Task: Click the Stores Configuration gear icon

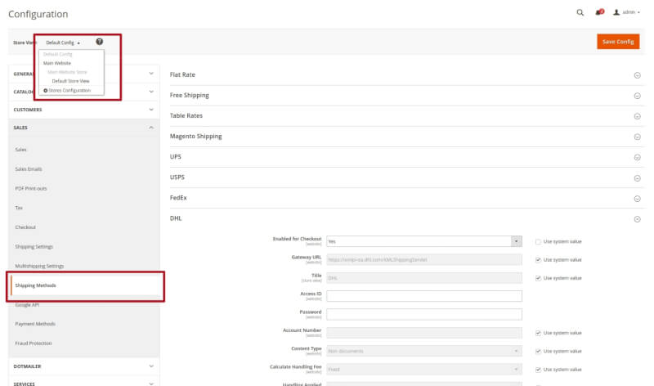Action: (46, 90)
